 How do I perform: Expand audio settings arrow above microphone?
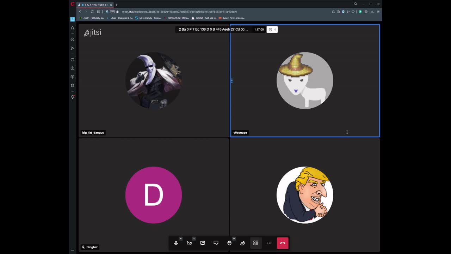180,238
